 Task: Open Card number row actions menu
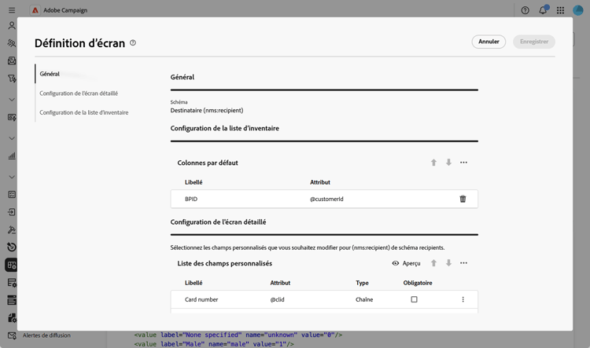463,299
